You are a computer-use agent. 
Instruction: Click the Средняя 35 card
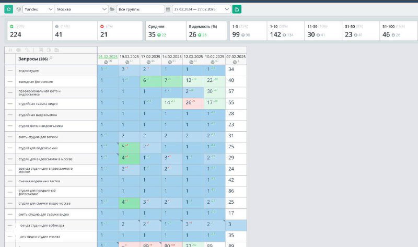pos(166,31)
